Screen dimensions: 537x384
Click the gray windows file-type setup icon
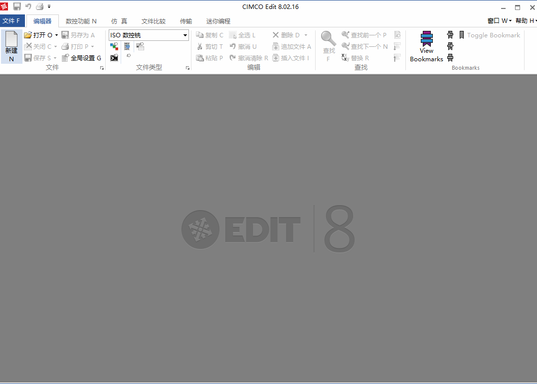pos(140,46)
